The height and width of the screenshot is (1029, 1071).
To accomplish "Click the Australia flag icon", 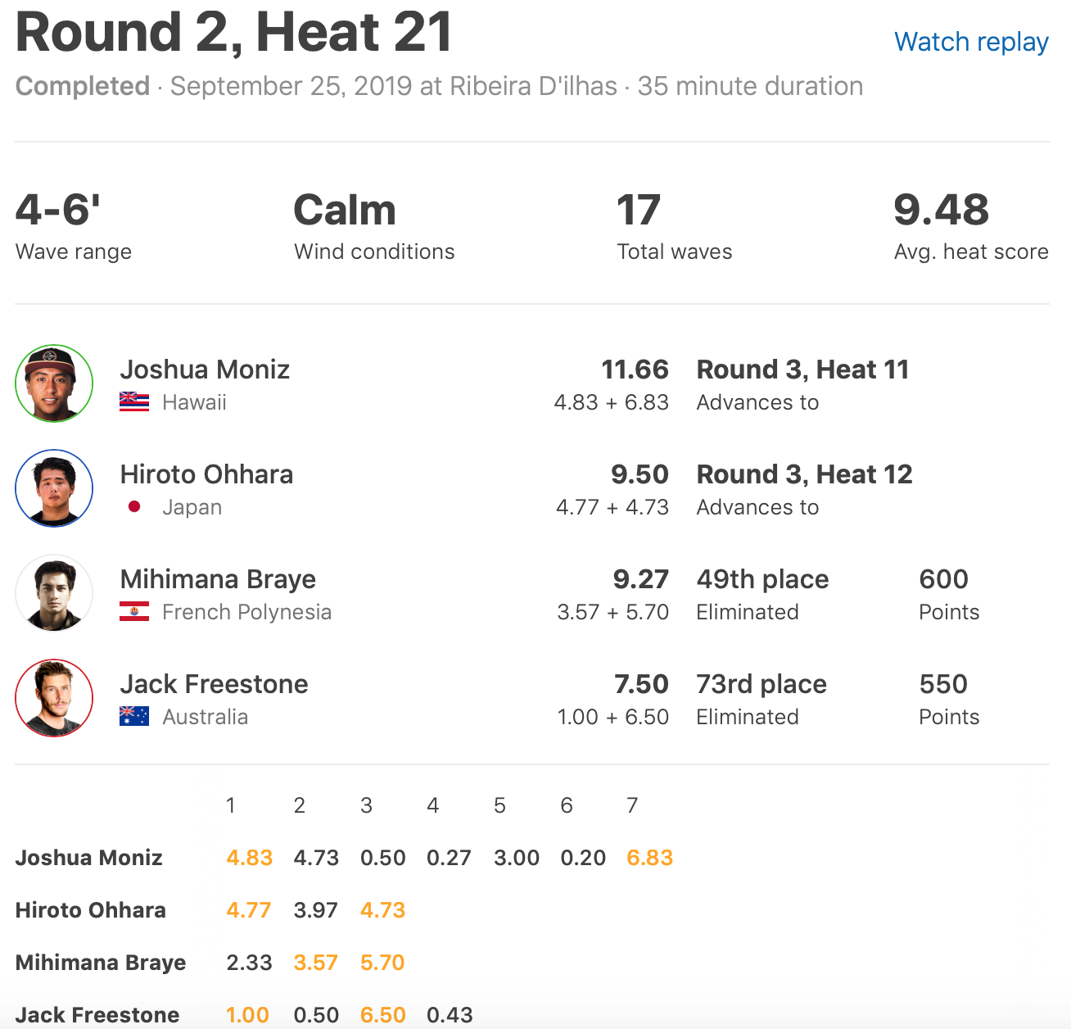I will coord(134,717).
